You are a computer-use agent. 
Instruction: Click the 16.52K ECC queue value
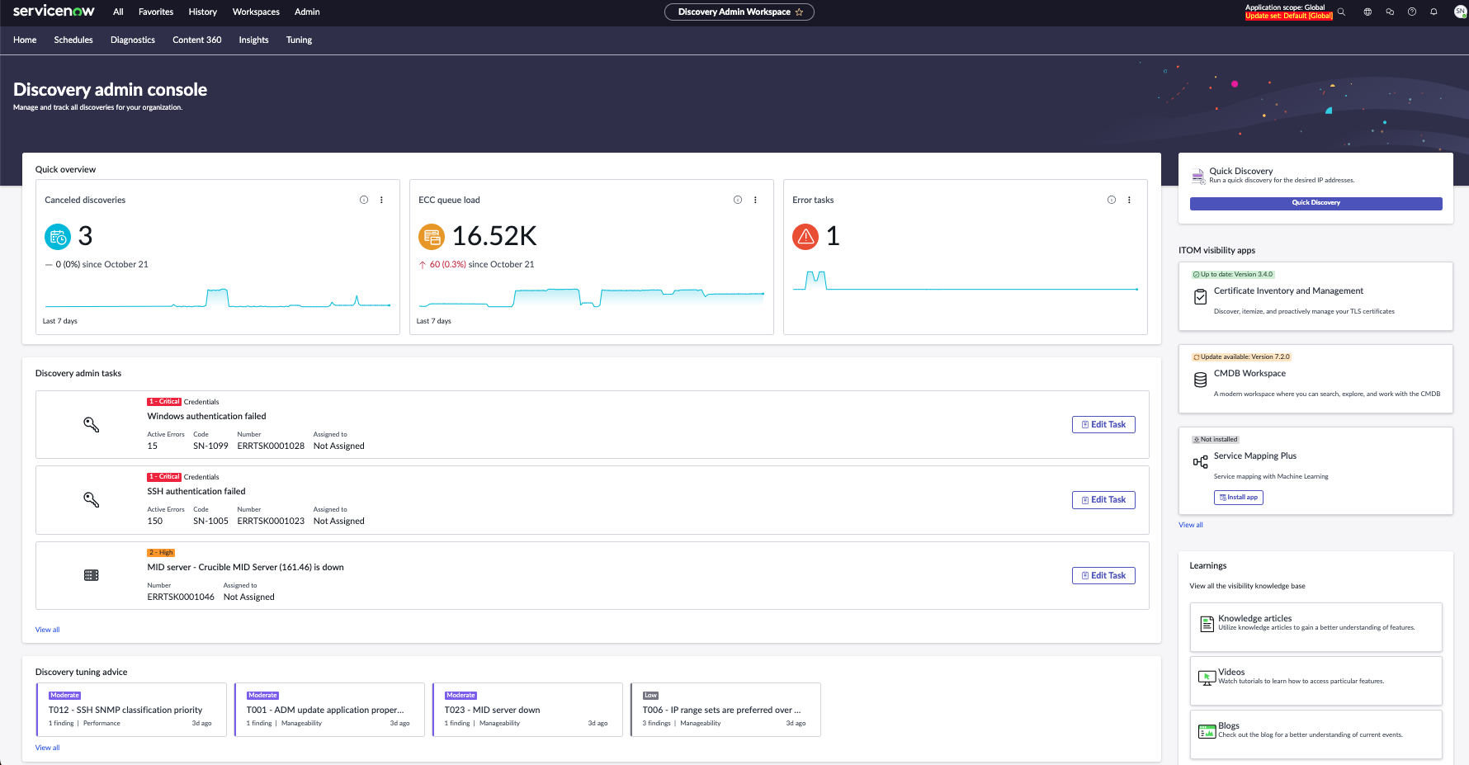494,237
